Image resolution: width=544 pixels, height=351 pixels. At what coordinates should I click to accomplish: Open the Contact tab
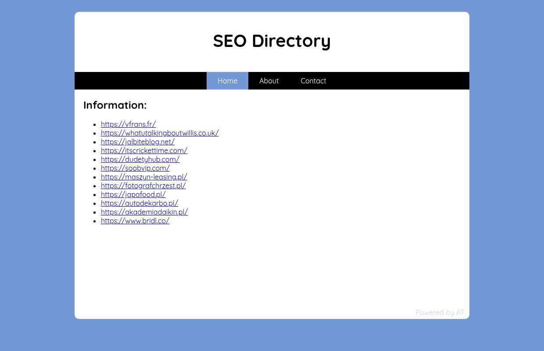[313, 81]
